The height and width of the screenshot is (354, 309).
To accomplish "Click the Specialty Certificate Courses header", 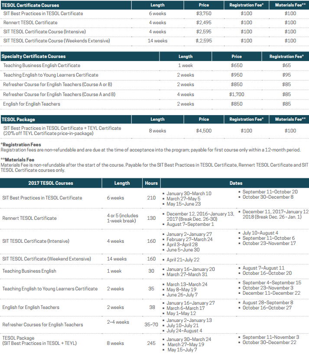I will [x=34, y=56].
